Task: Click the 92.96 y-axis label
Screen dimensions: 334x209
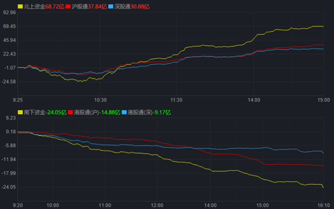Action: pyautogui.click(x=9, y=13)
